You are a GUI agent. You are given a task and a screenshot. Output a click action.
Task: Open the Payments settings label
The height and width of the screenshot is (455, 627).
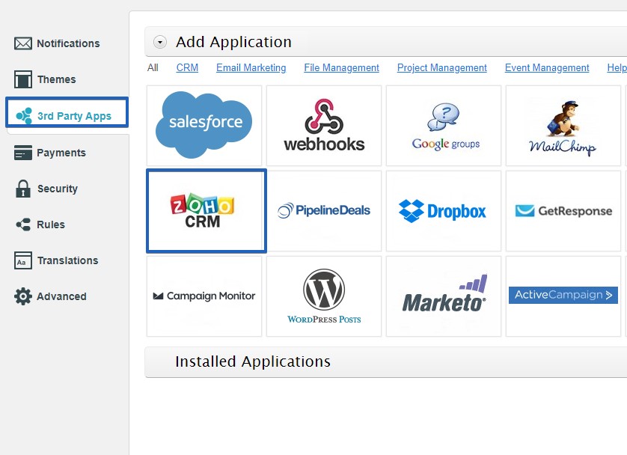(61, 153)
